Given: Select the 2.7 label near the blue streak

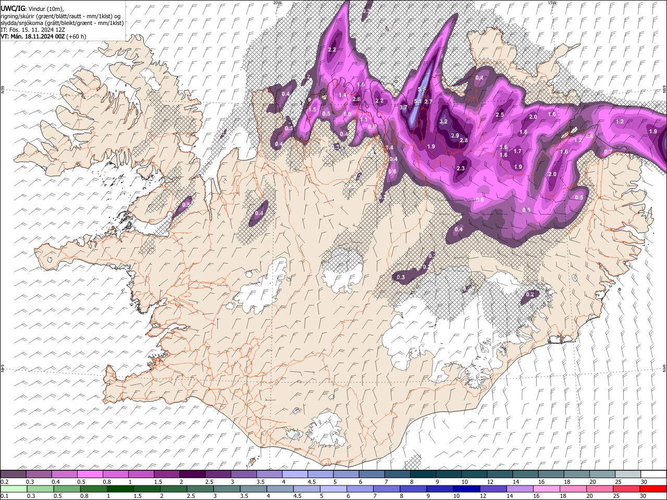Looking at the screenshot, I should [428, 102].
